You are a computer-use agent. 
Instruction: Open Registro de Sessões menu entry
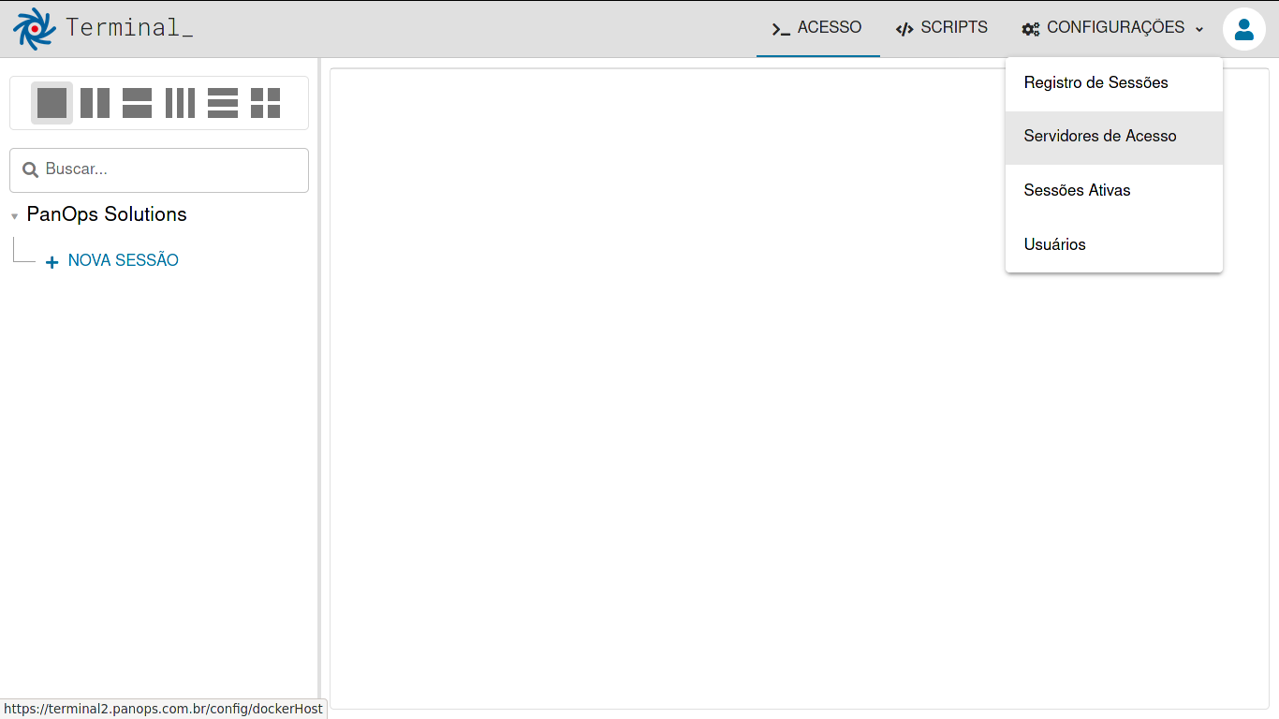[x=1114, y=83]
